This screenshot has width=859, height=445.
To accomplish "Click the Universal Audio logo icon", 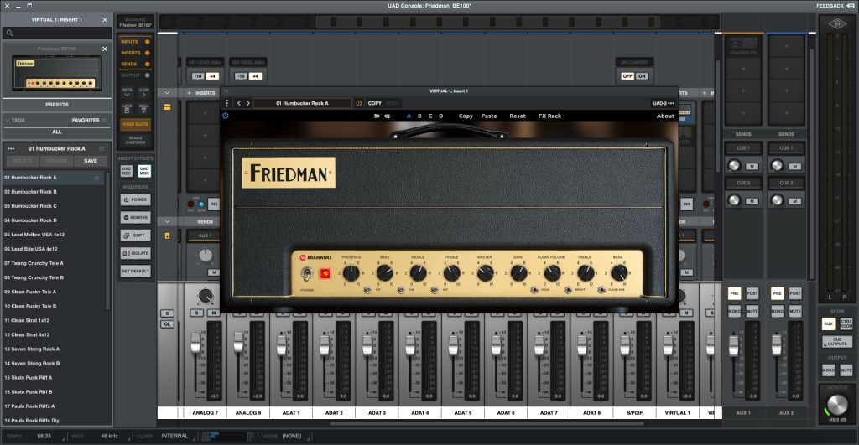I will click(836, 24).
